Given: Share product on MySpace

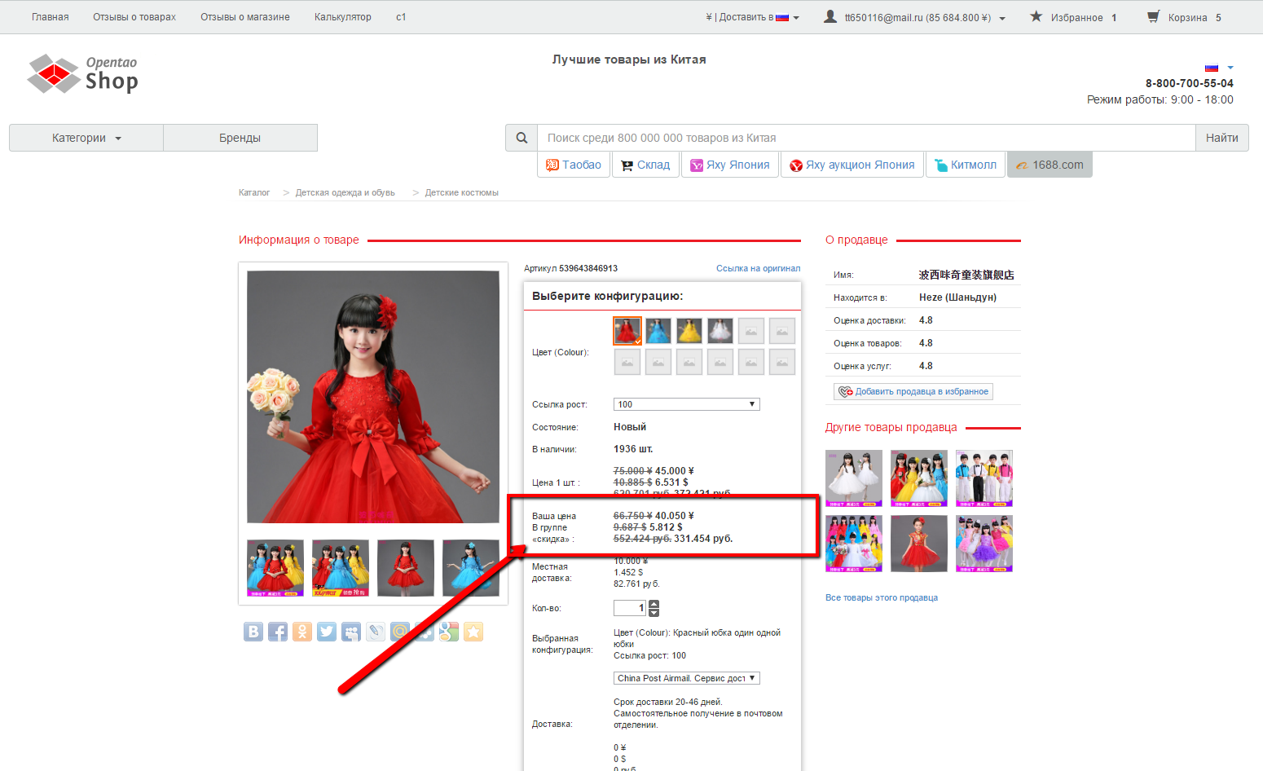Looking at the screenshot, I should click(351, 632).
